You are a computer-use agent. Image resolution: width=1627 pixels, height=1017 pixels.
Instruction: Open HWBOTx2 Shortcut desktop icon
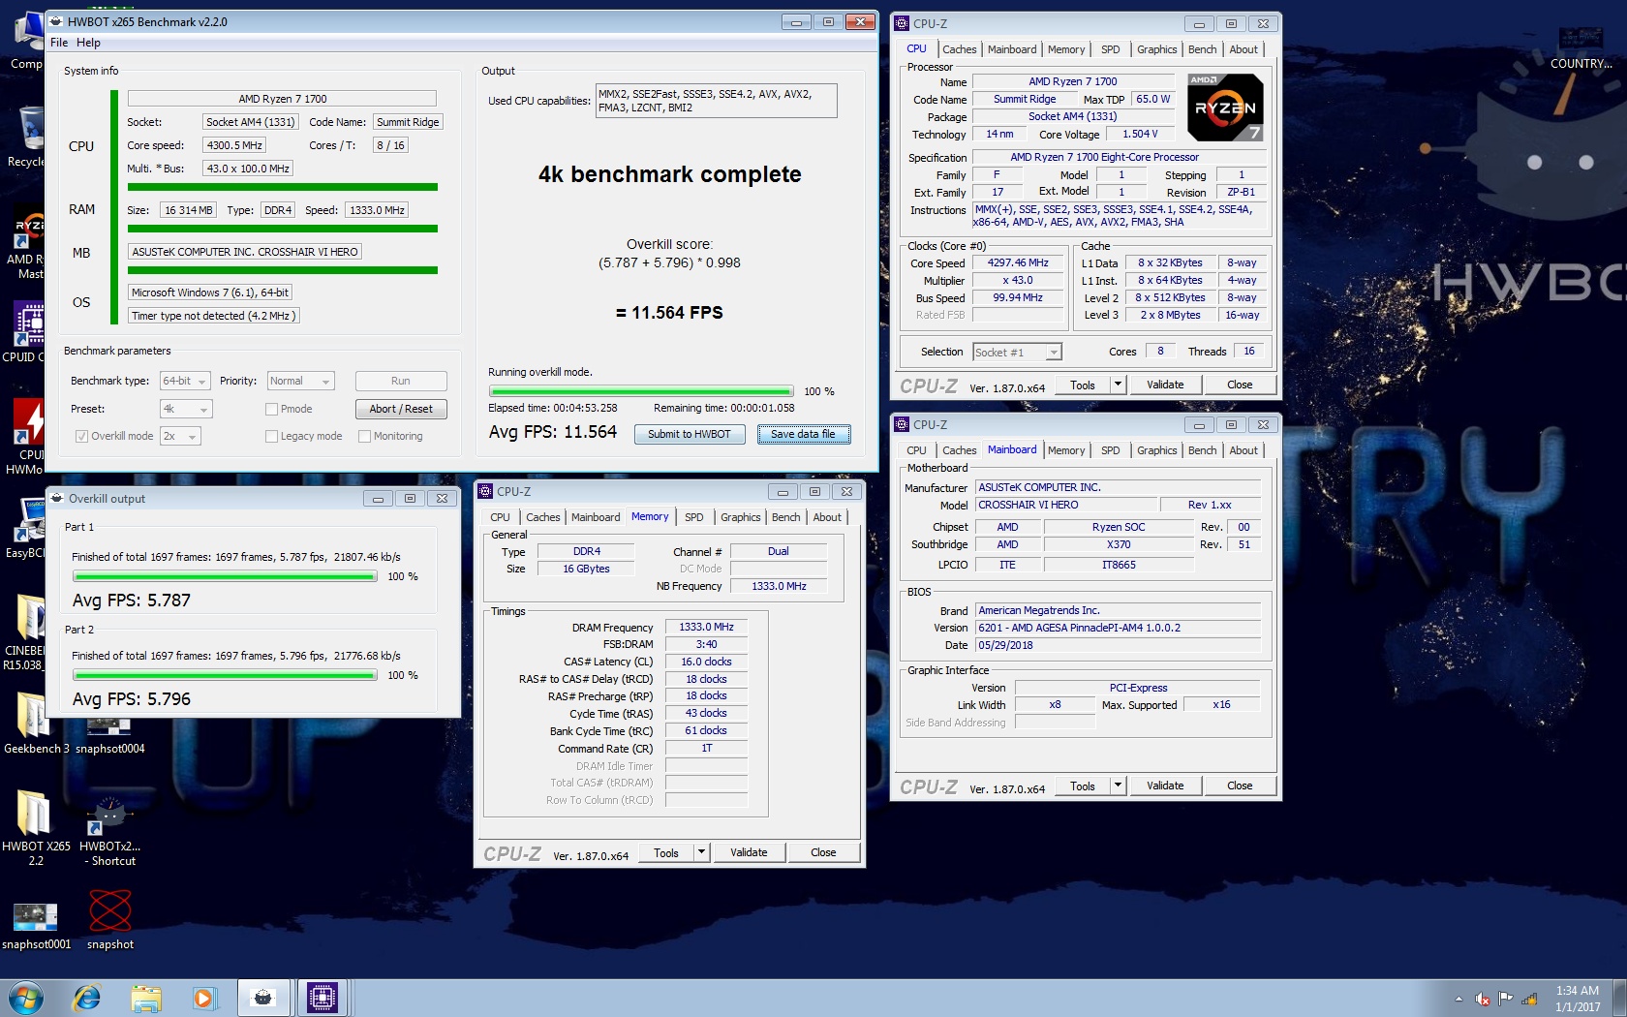[109, 831]
